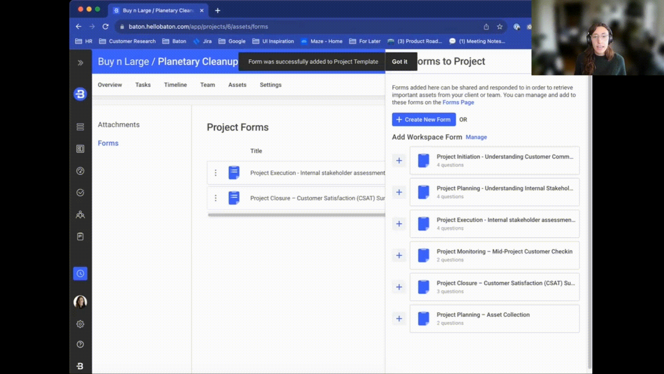Expand the left sidebar with double chevron

click(80, 63)
